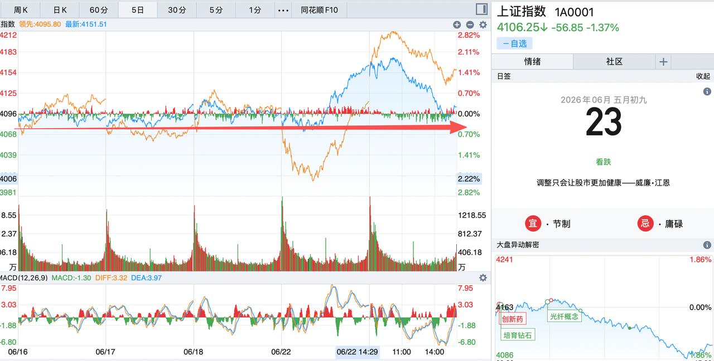
Task: Click the 看跌 bearish label
Action: 604,162
